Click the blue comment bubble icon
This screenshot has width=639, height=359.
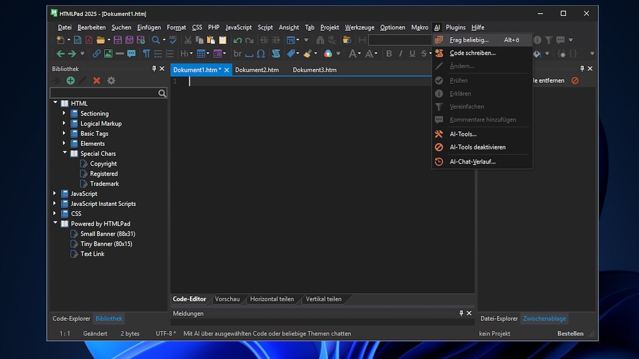pyautogui.click(x=131, y=54)
